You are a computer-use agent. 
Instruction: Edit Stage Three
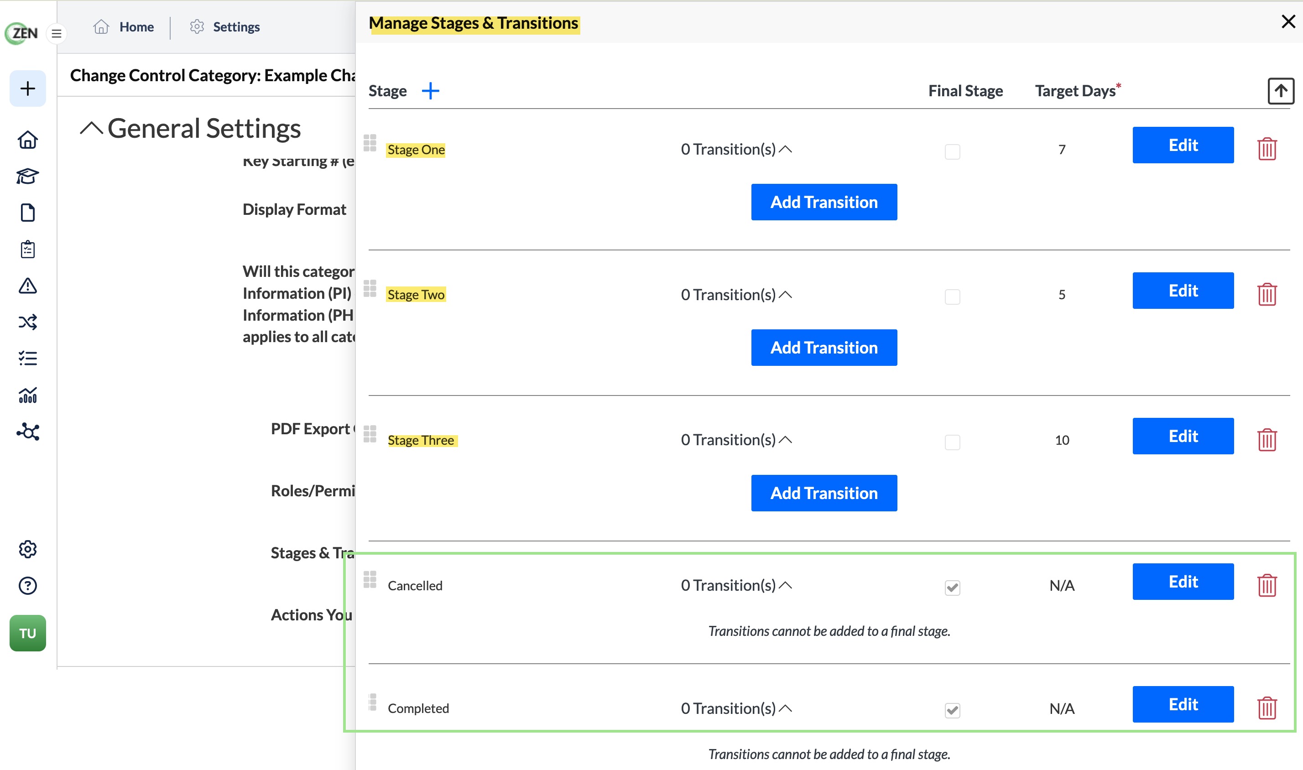[1183, 436]
